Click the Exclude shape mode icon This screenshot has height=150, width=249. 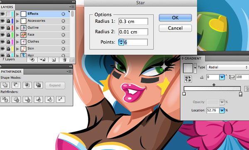point(38,85)
